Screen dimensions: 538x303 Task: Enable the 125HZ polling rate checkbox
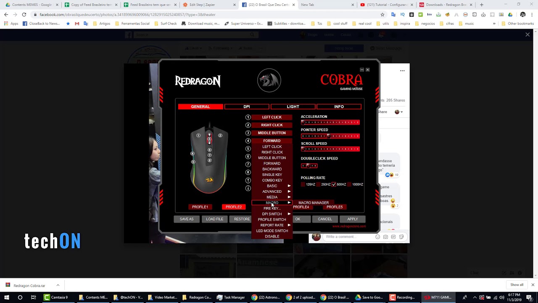303,184
